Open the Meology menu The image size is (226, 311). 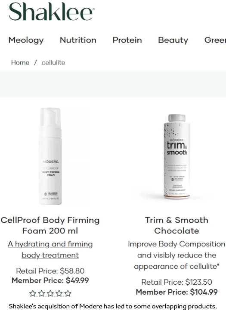(x=26, y=40)
